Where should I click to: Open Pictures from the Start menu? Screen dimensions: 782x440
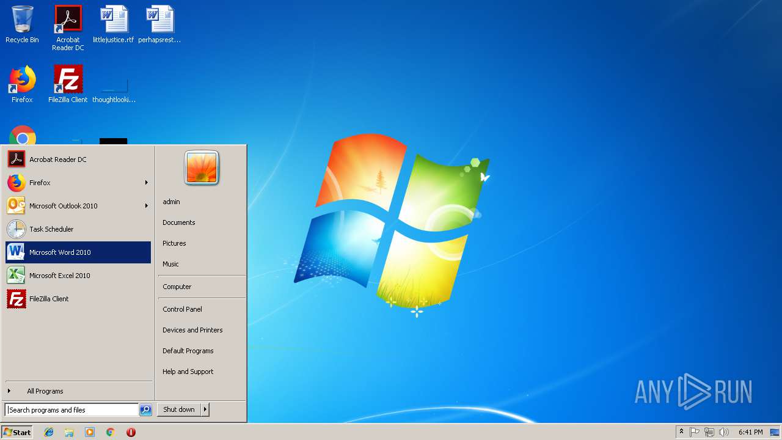pyautogui.click(x=202, y=243)
